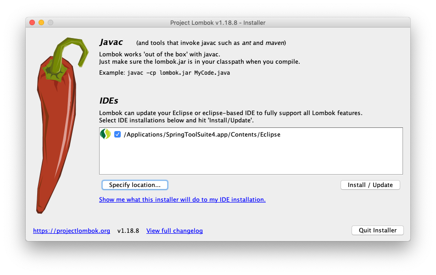
Task: Click the IDEs heading
Action: pos(109,100)
